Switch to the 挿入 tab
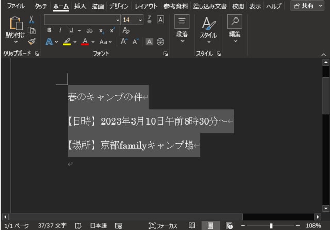Screen dimensions: 330x230 (x=80, y=6)
